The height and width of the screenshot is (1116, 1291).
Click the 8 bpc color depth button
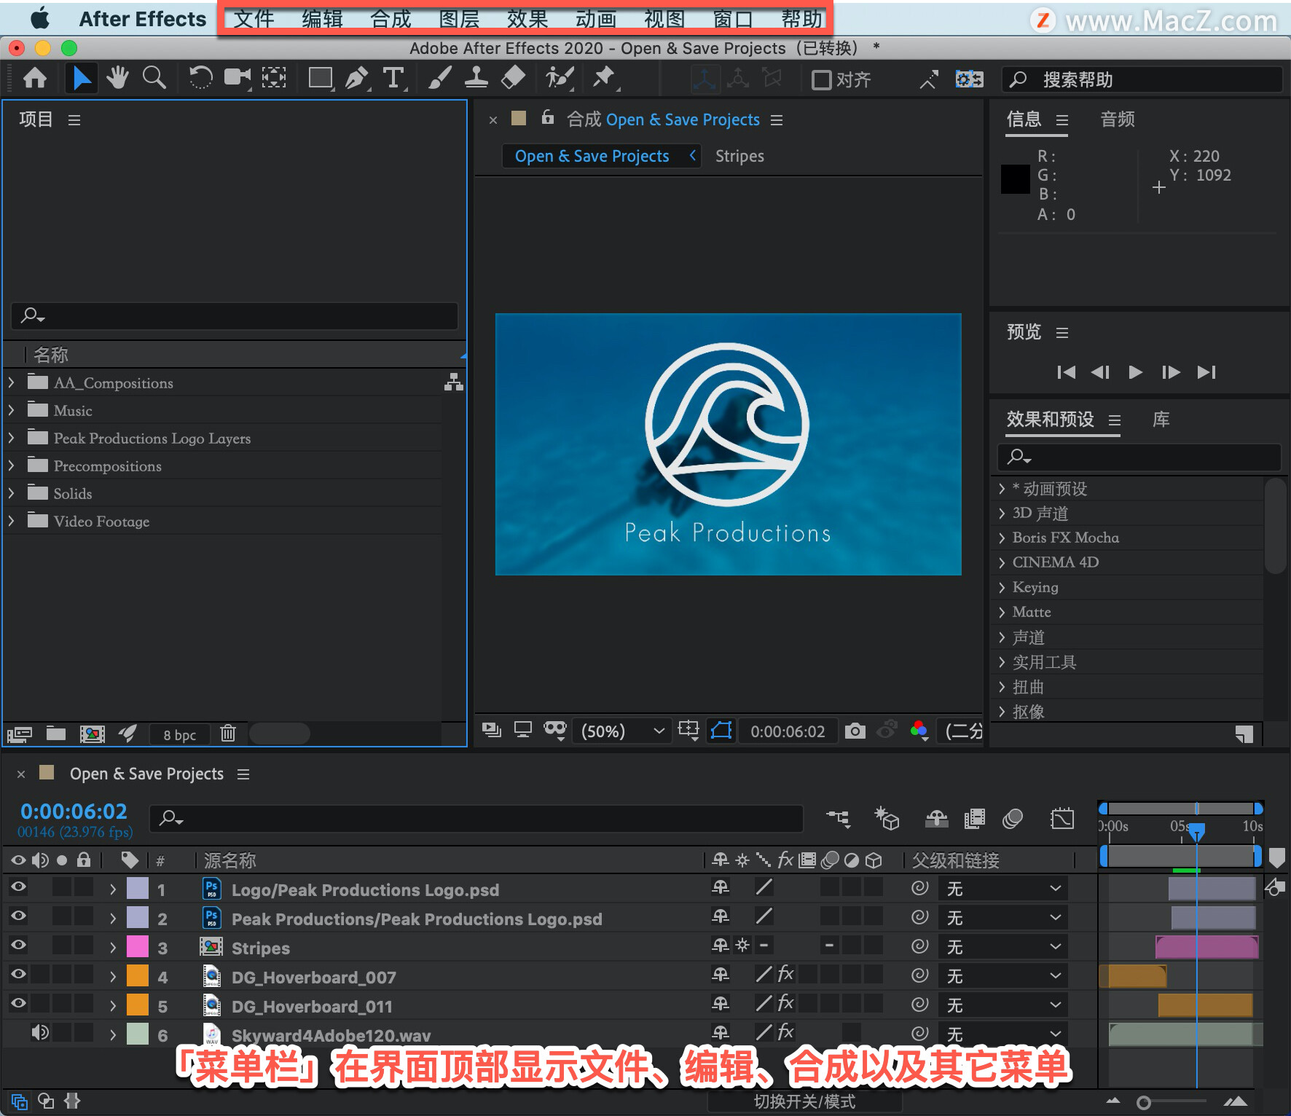[x=179, y=734]
